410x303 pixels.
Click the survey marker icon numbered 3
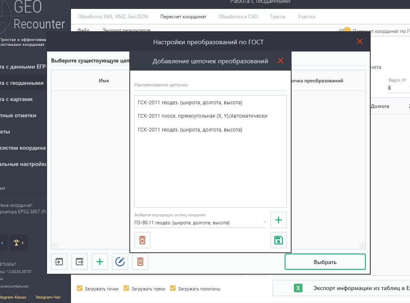19,243
